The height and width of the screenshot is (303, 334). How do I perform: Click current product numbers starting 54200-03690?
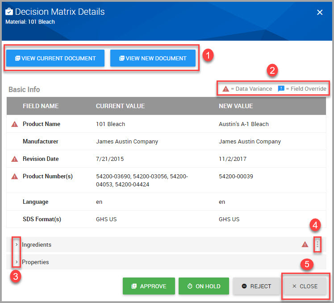(142, 181)
